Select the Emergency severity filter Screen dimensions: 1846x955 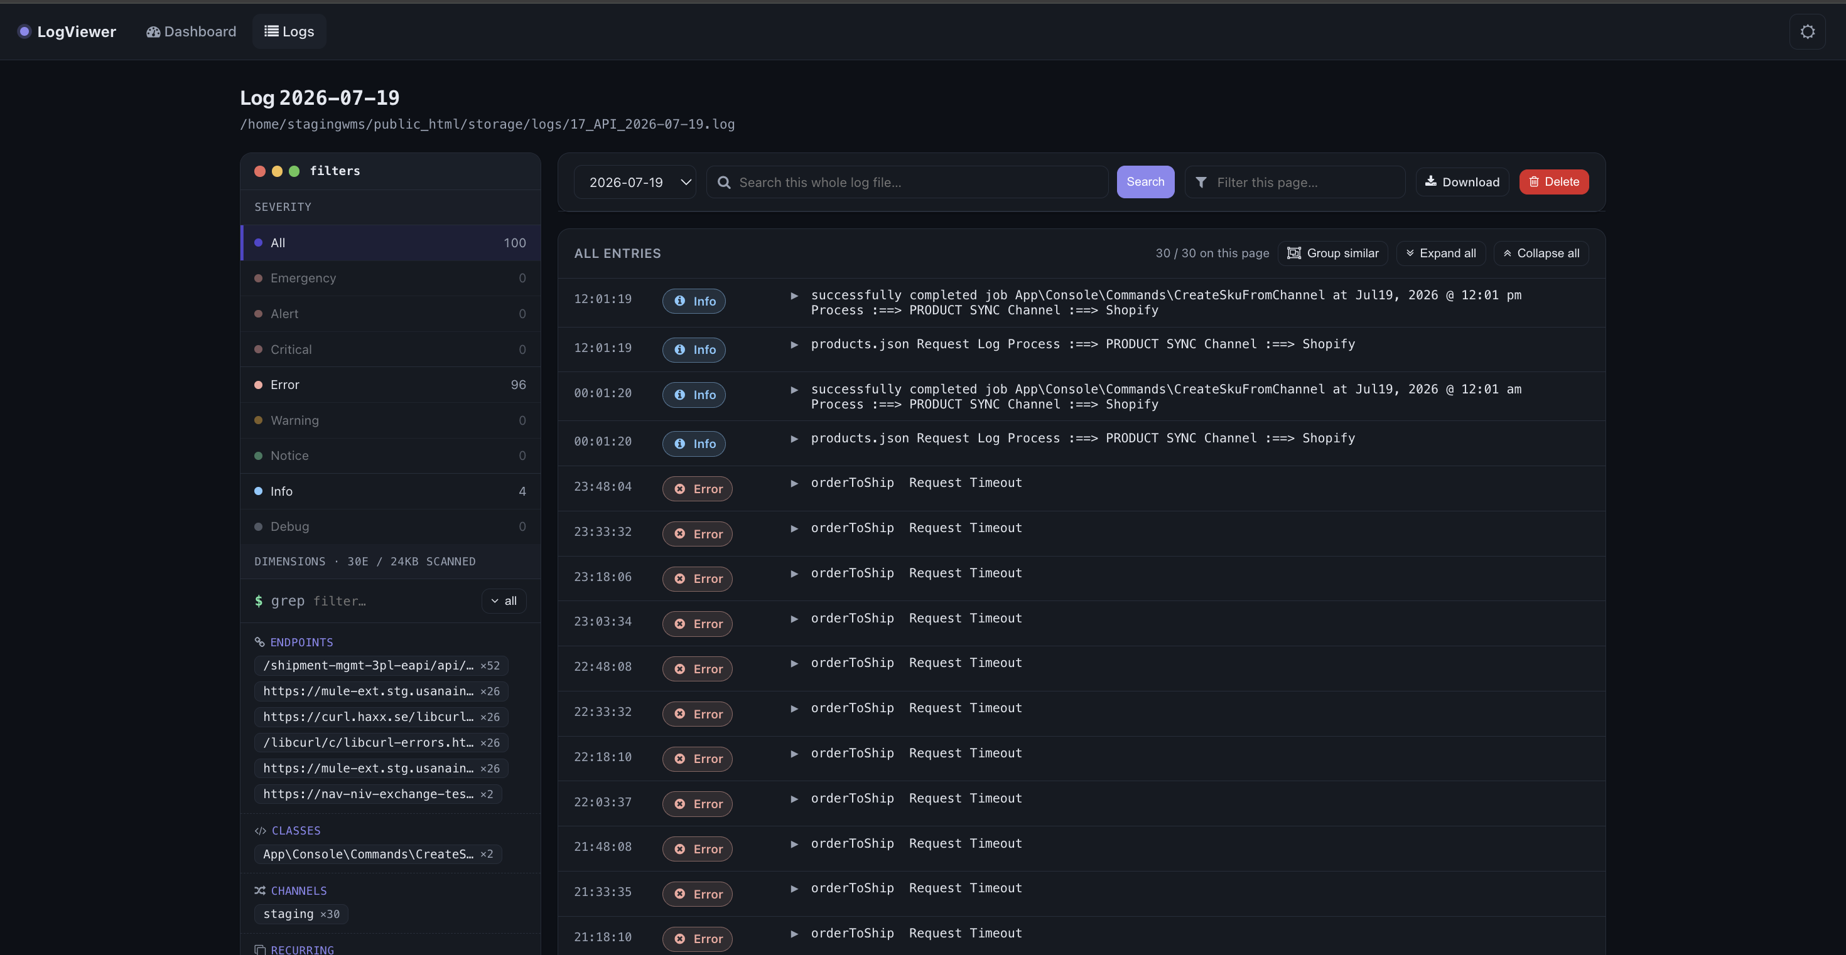(x=391, y=278)
